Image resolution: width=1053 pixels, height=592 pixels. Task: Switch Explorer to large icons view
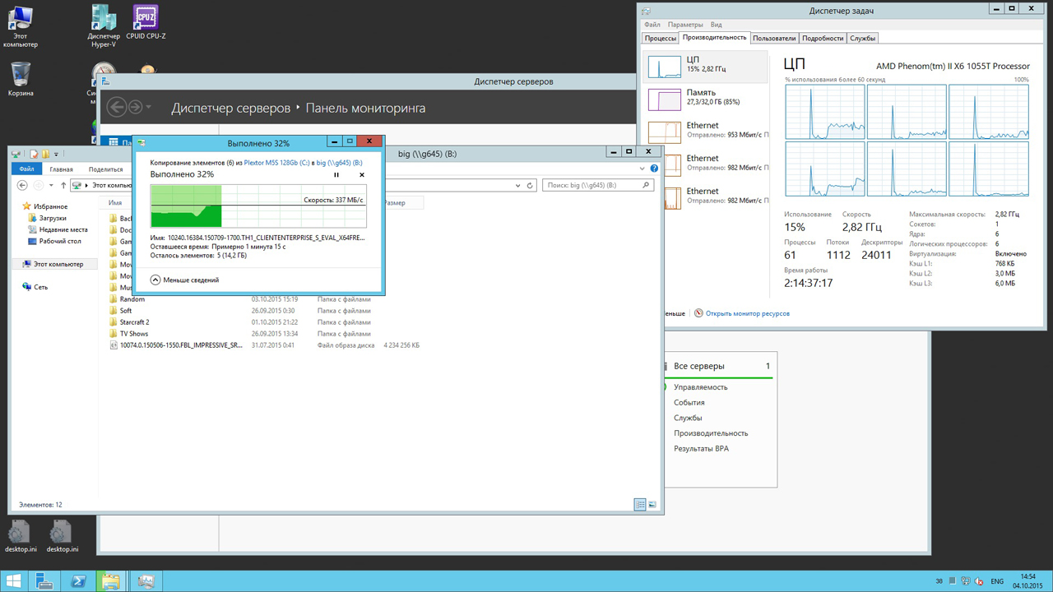[652, 505]
